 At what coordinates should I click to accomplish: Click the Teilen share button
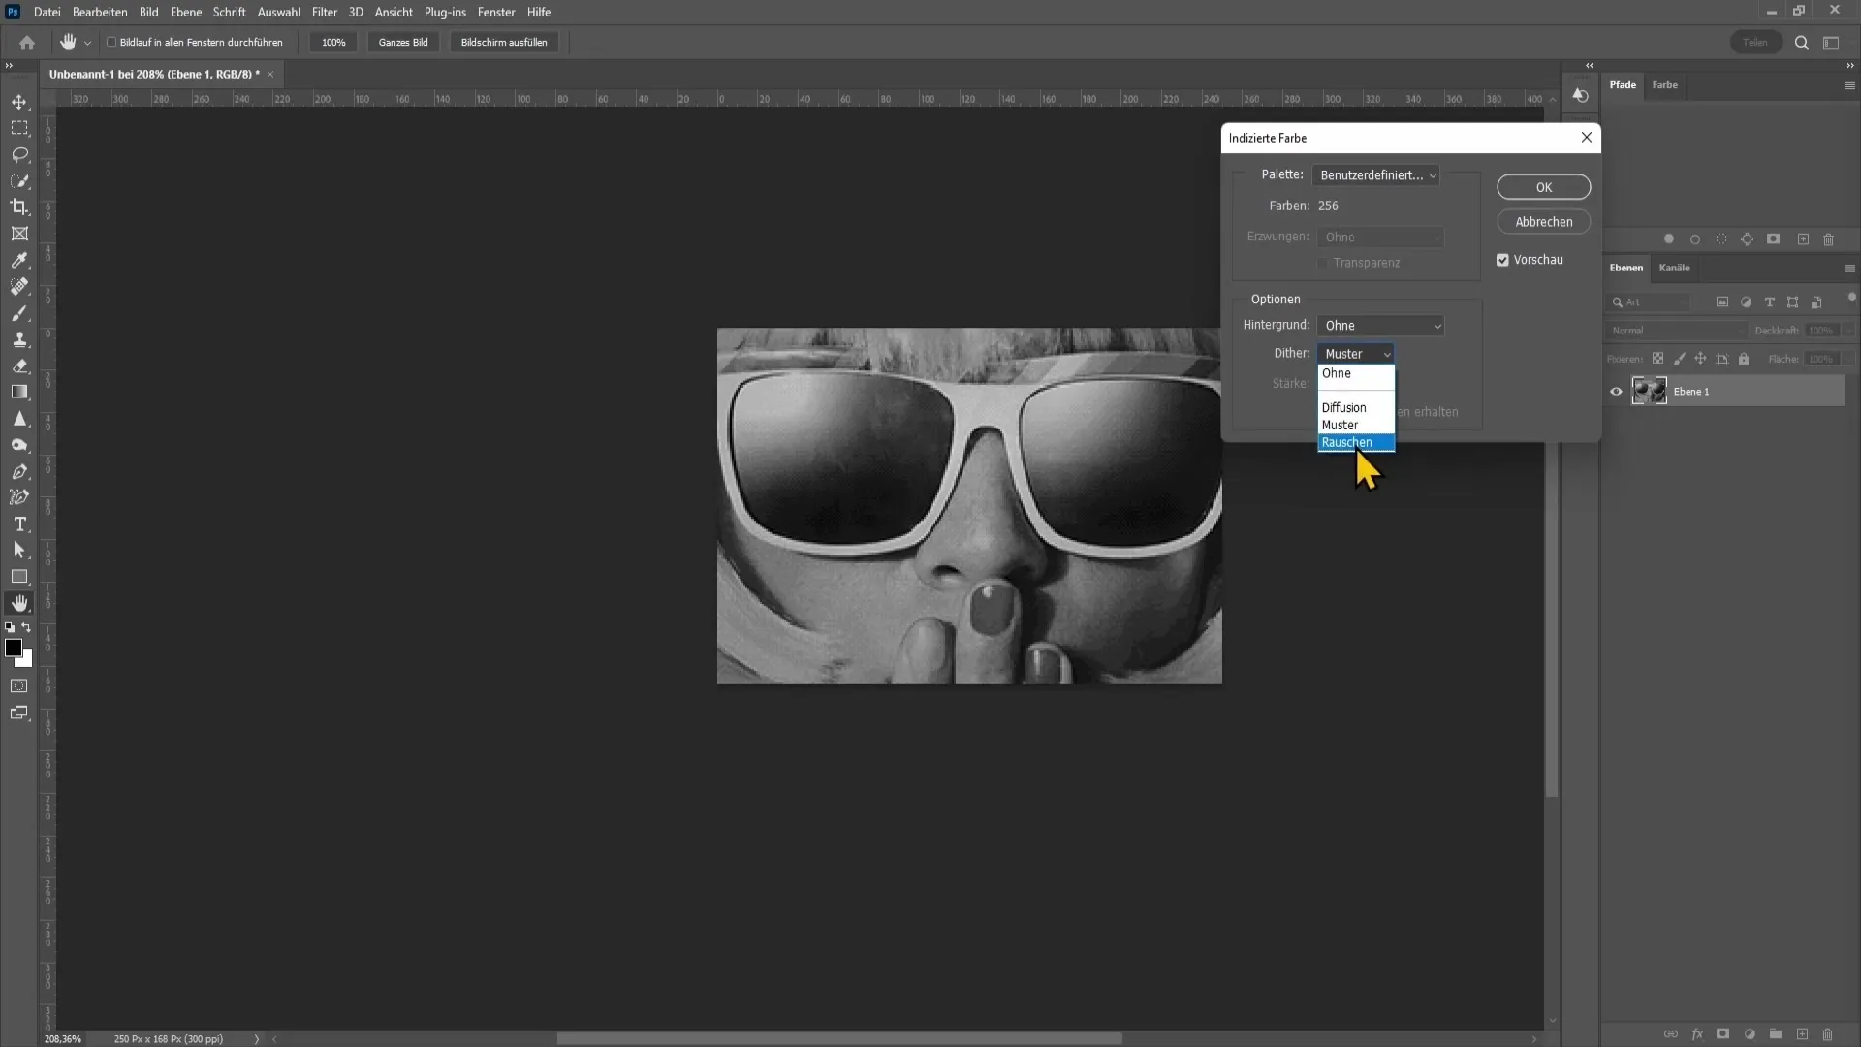(1755, 43)
